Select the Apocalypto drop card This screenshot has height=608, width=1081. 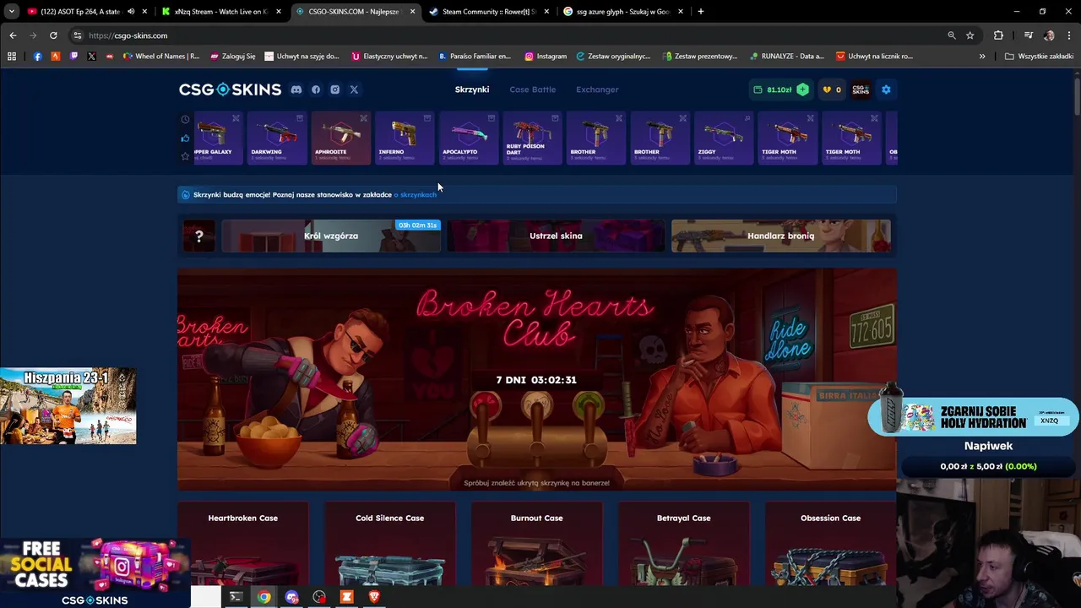(x=468, y=138)
